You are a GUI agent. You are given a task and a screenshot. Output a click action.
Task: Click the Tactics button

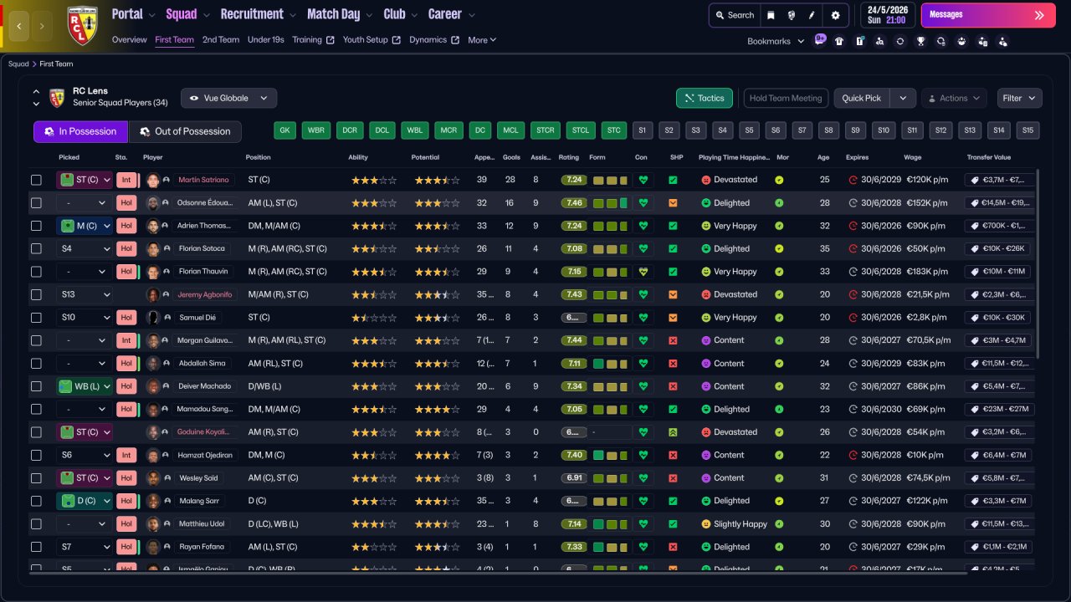click(704, 98)
